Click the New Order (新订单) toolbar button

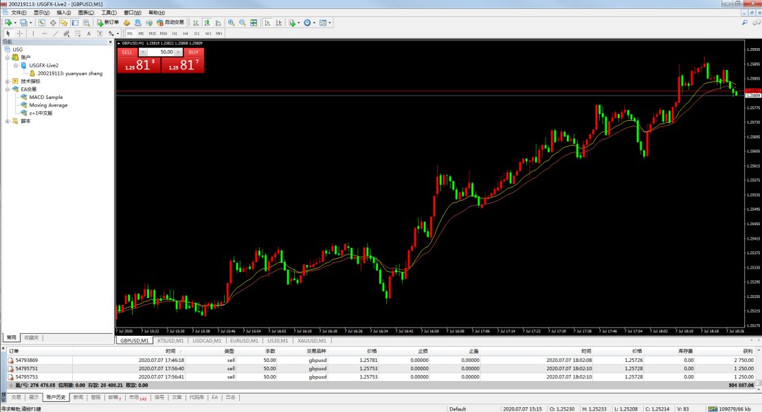click(x=108, y=23)
